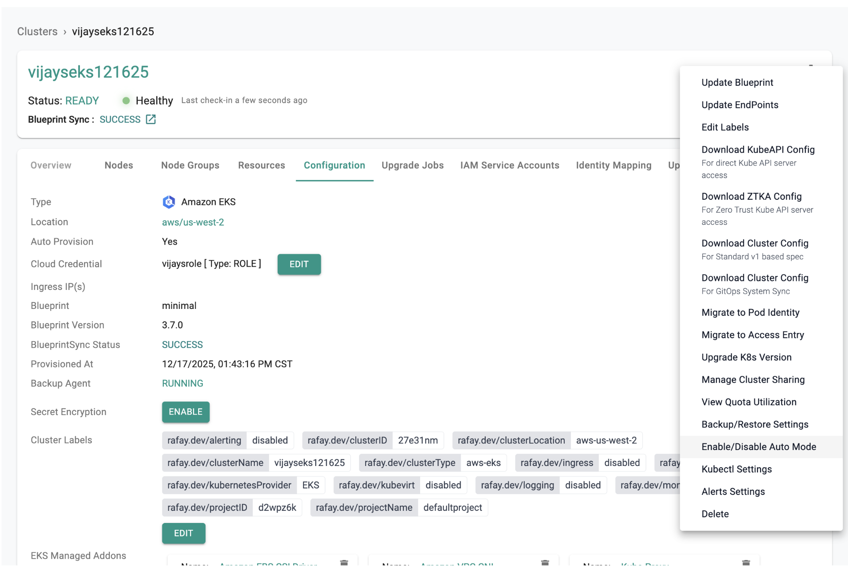Enable Secret Encryption
848x573 pixels.
pyautogui.click(x=186, y=412)
